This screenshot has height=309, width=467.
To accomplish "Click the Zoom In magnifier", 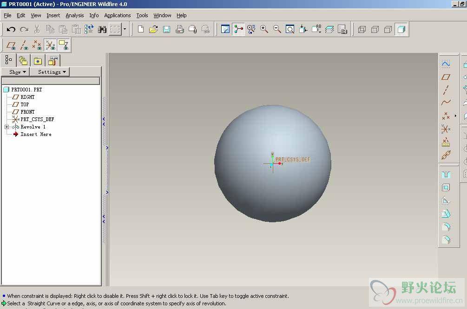I will pos(264,29).
